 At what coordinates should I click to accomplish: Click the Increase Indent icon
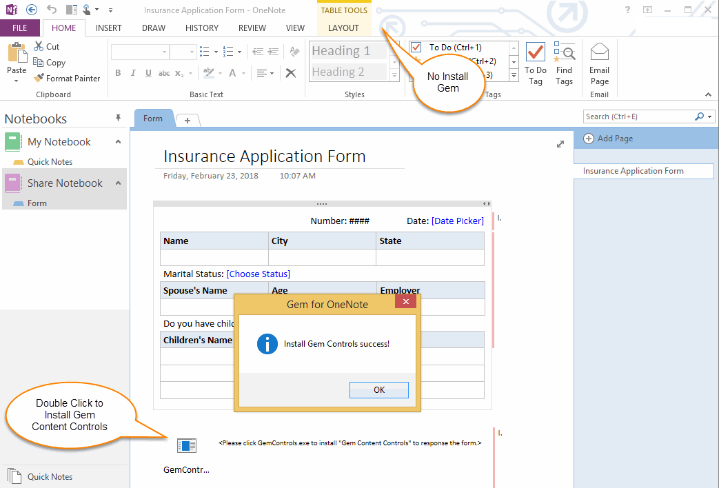coord(273,52)
